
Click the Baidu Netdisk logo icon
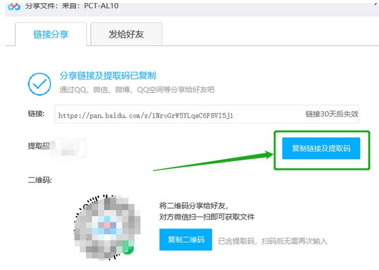[x=14, y=6]
